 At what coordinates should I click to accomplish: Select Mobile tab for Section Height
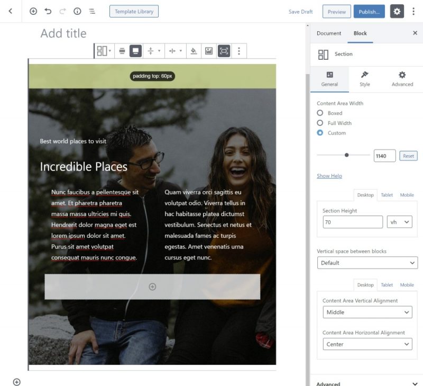[407, 195]
